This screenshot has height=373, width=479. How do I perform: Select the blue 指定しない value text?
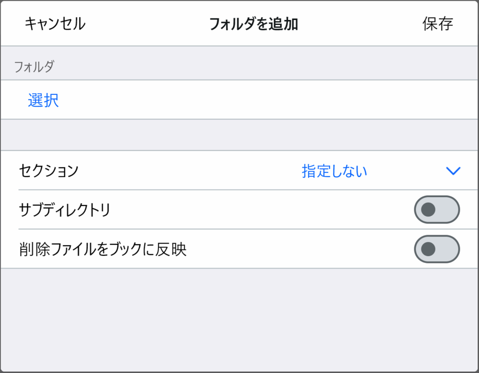coord(334,171)
